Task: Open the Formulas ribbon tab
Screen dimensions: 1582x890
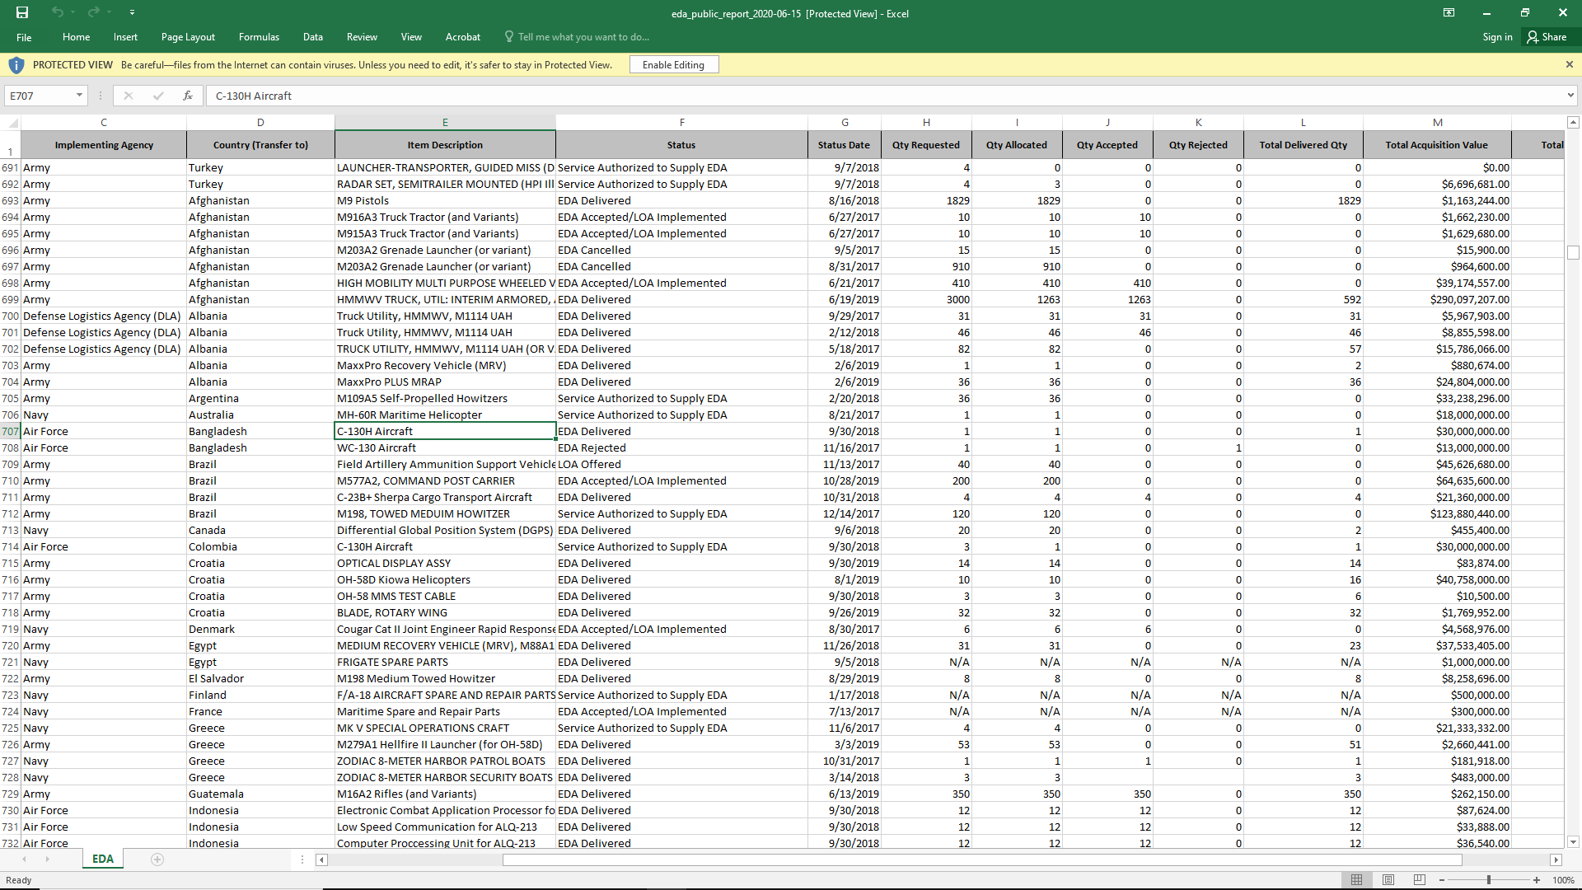Action: click(259, 37)
